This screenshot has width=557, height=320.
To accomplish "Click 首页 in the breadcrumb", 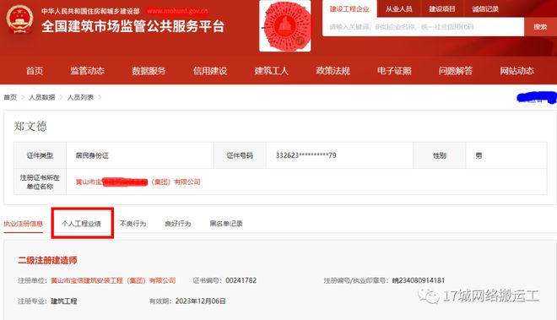I will (x=10, y=97).
